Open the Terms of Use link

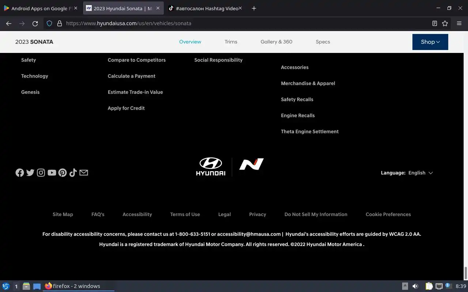pos(185,215)
